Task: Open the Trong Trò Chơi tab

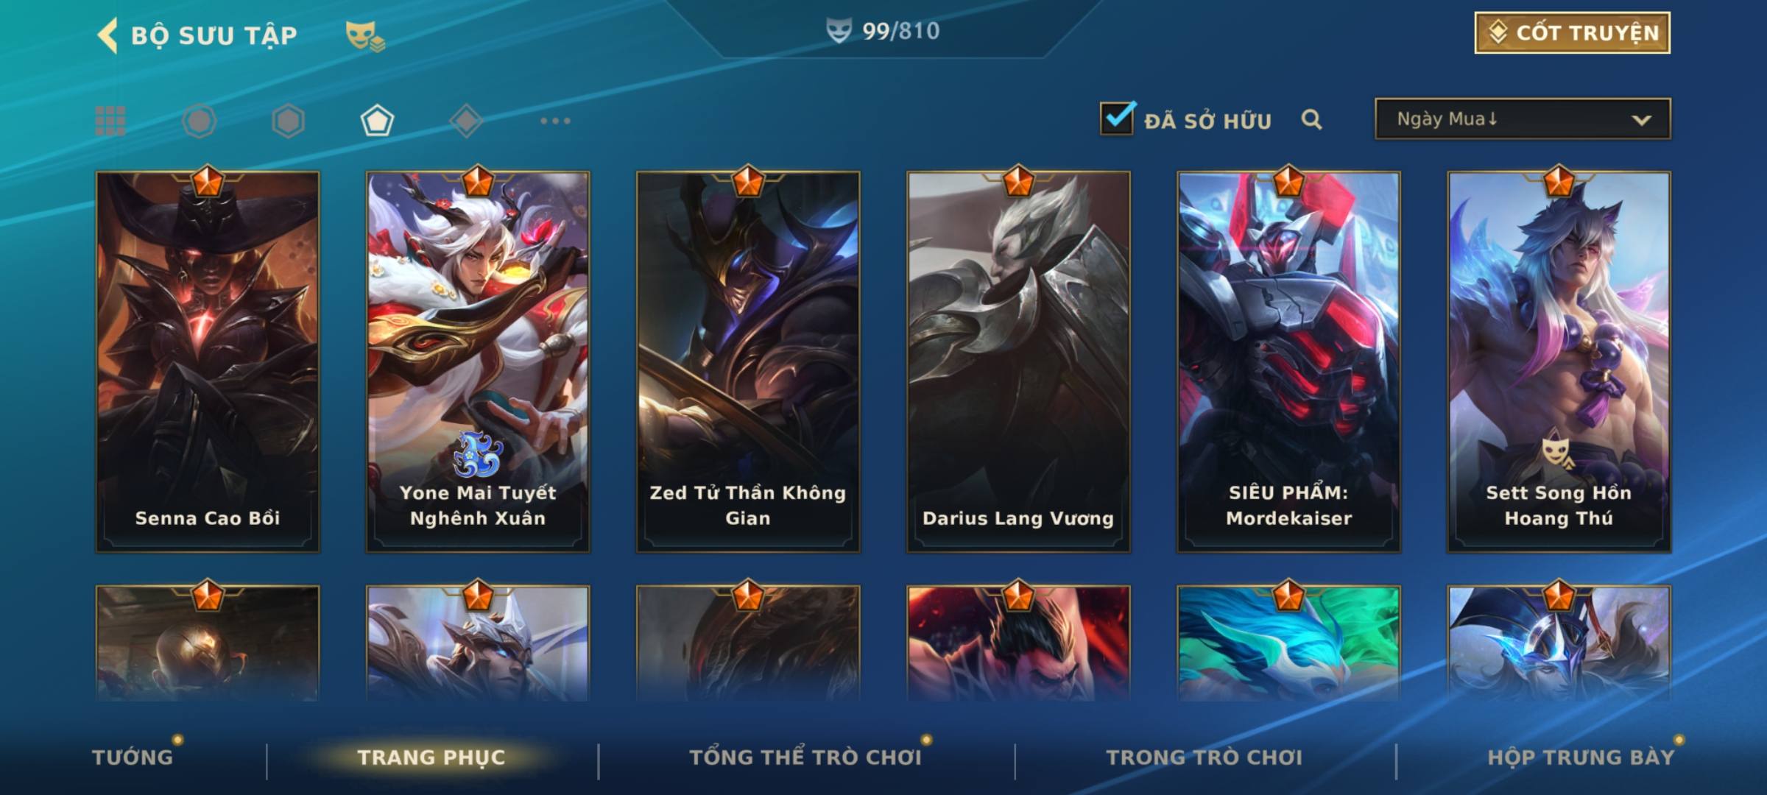Action: click(x=1205, y=757)
